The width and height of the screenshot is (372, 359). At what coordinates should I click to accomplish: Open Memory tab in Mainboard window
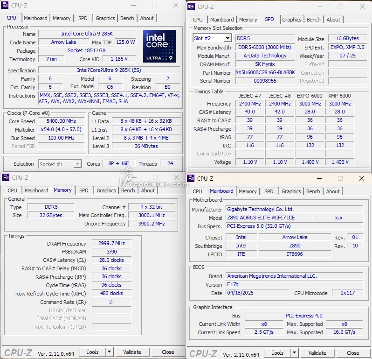pyautogui.click(x=248, y=191)
